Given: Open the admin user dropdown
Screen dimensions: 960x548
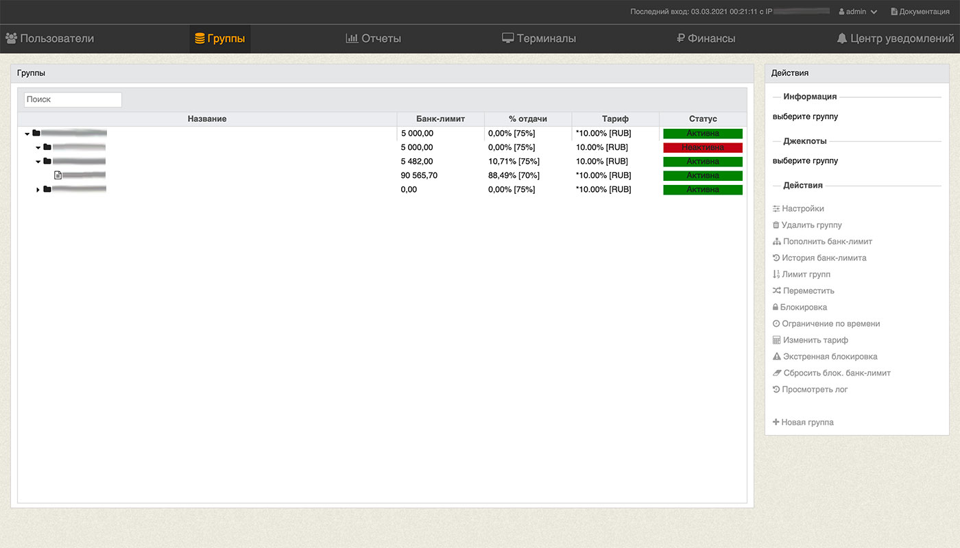Looking at the screenshot, I should coord(857,12).
